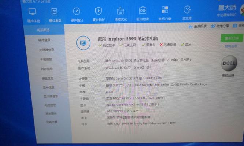This screenshot has width=244, height=146.
Task: Select 电池信息 in the sidebar
Action: [x=50, y=105]
